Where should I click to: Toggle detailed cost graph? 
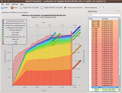[52, 8]
